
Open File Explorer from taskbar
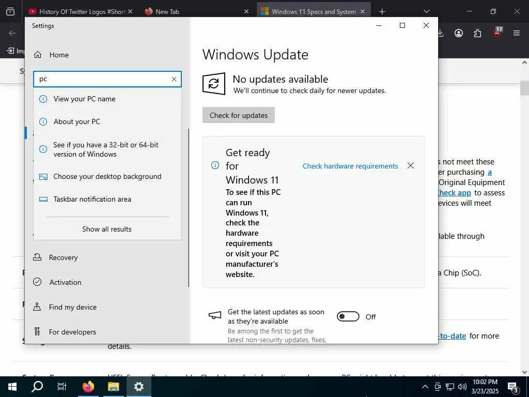pos(113,387)
